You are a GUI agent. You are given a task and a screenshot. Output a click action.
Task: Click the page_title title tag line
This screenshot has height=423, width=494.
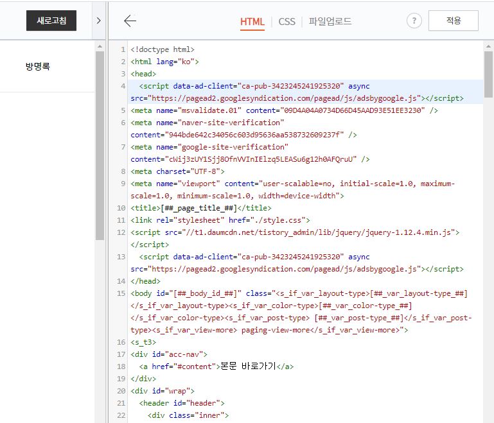201,208
